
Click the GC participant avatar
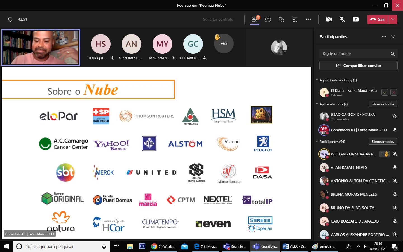(193, 44)
